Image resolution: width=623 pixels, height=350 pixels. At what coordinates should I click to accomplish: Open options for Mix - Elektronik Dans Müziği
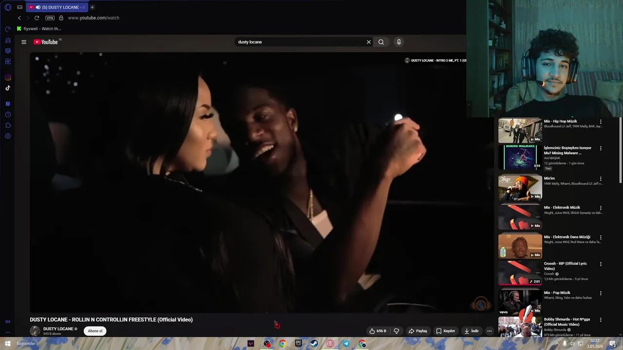(x=601, y=238)
